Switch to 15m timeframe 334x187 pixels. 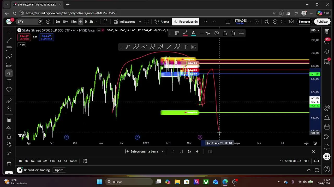tap(74, 22)
